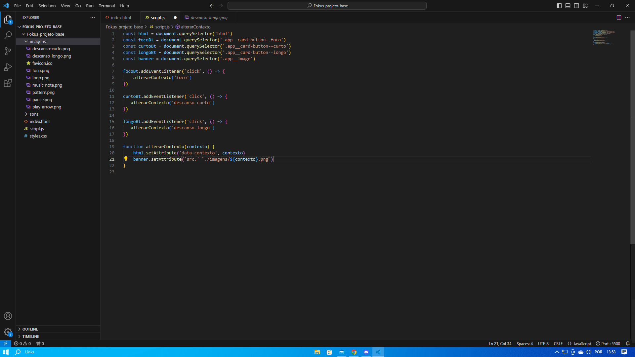This screenshot has height=357, width=635.
Task: Change indentation Spaces: 4
Action: [x=525, y=343]
